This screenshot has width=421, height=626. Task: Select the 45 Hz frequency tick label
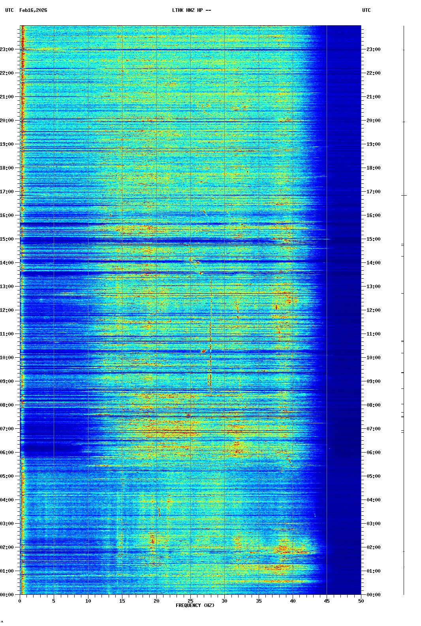tap(327, 601)
